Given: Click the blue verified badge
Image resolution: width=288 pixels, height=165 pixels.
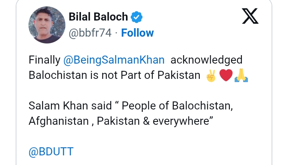Looking at the screenshot, I should point(137,17).
